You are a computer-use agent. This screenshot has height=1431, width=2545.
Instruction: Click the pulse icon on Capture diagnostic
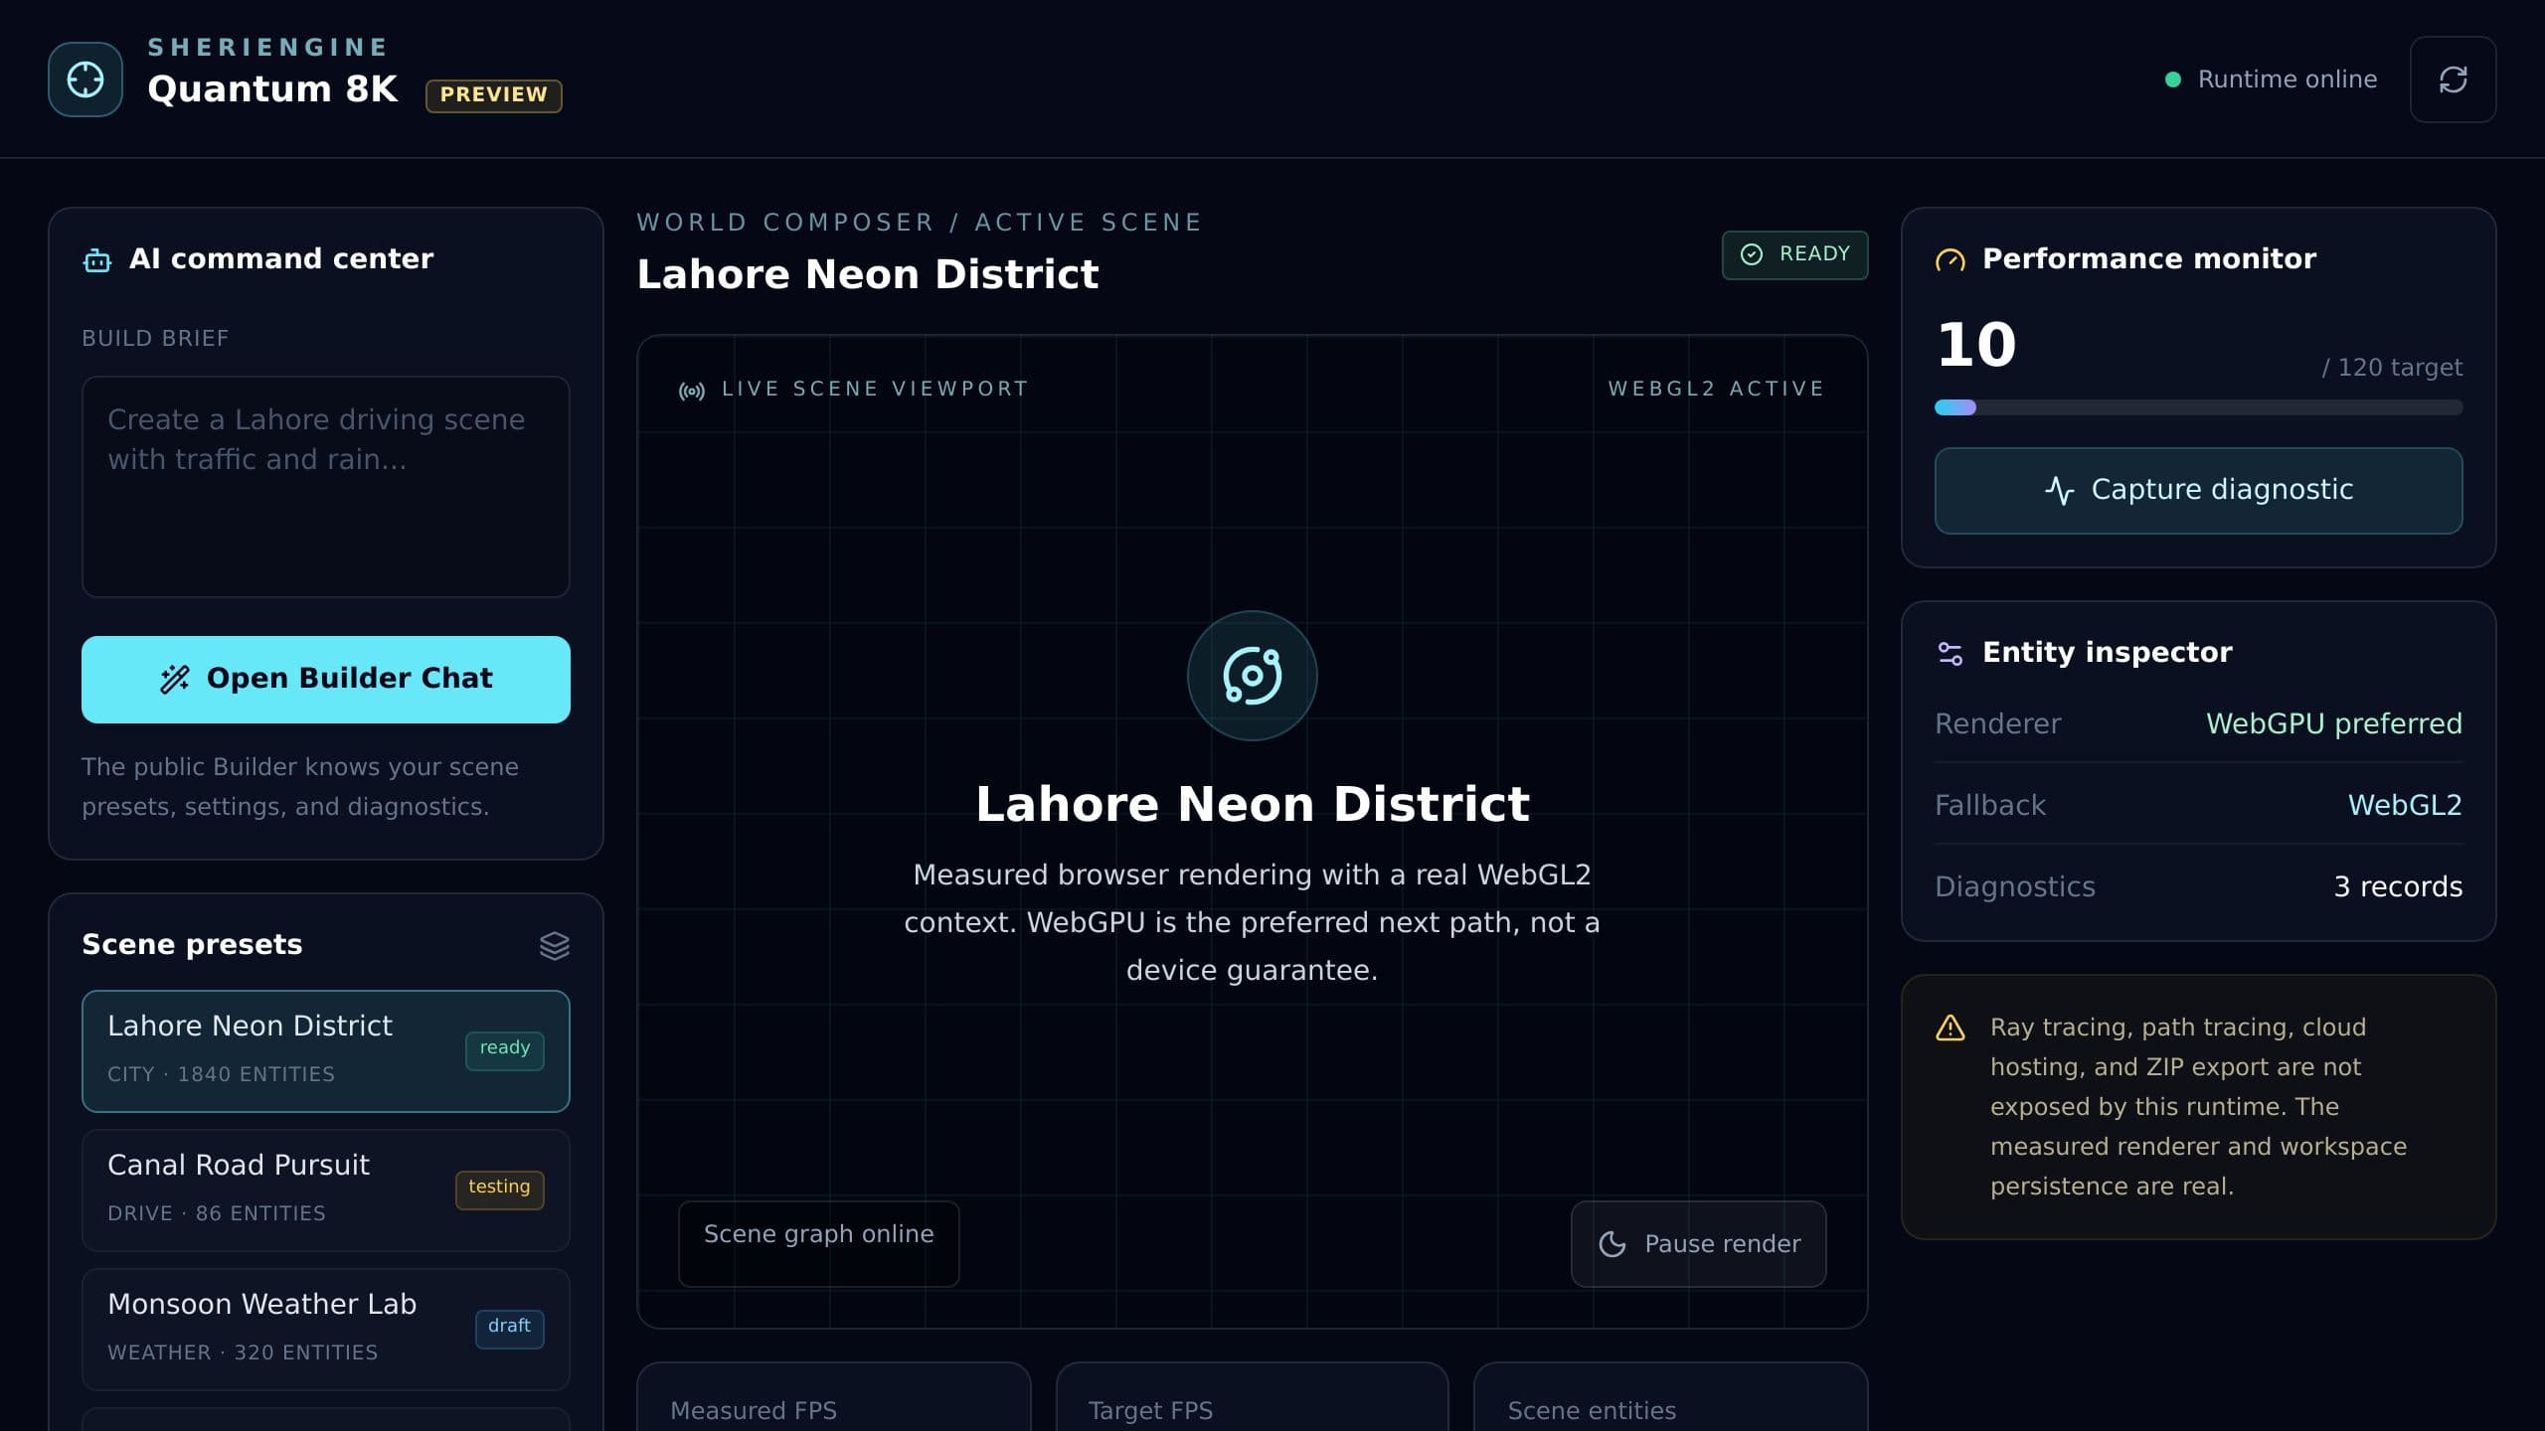click(2060, 490)
